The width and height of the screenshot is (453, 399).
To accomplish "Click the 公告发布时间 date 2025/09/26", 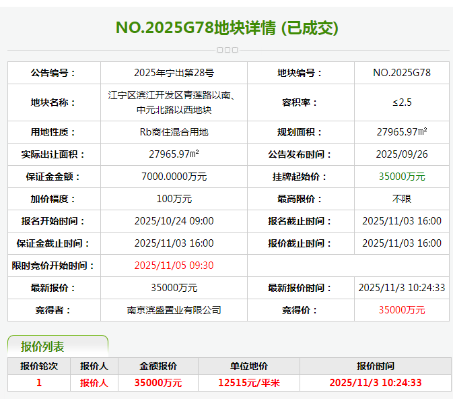I will tap(402, 154).
